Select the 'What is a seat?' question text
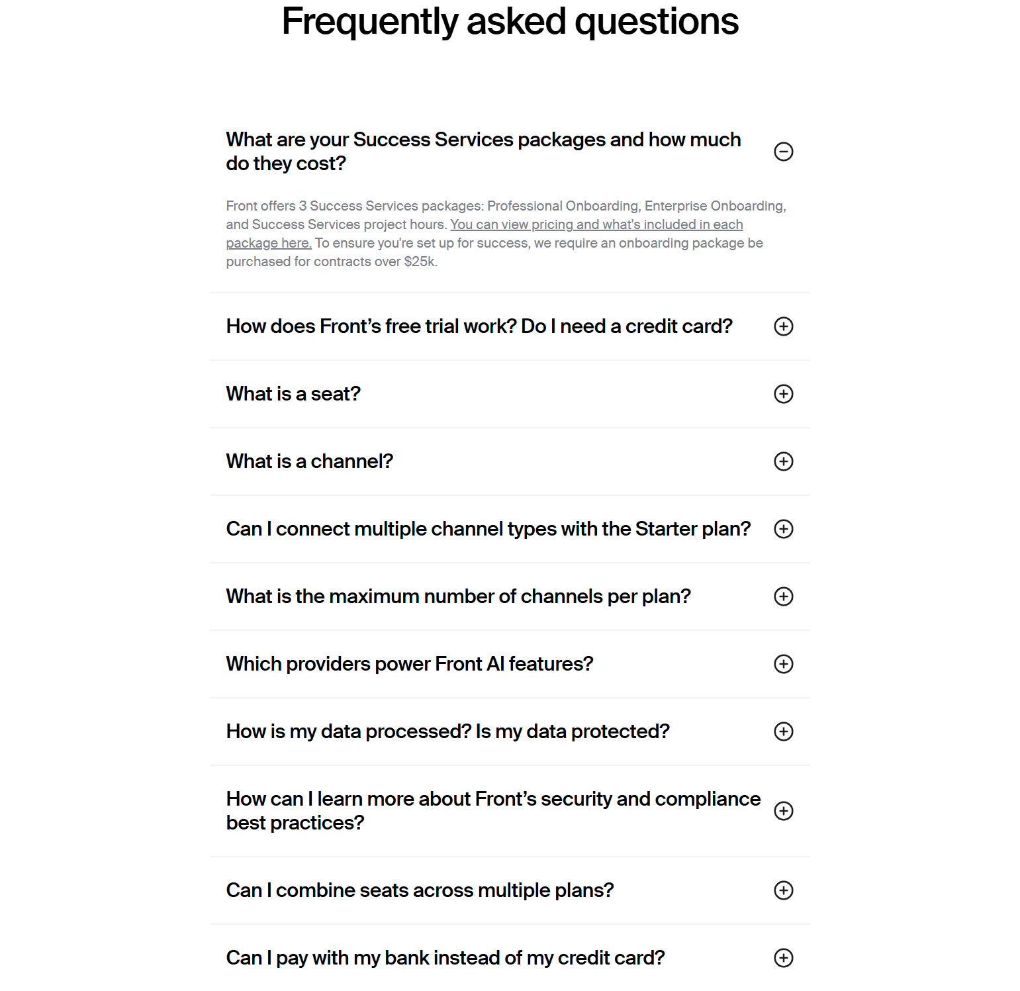Screen dimensions: 1020x991 pyautogui.click(x=293, y=394)
